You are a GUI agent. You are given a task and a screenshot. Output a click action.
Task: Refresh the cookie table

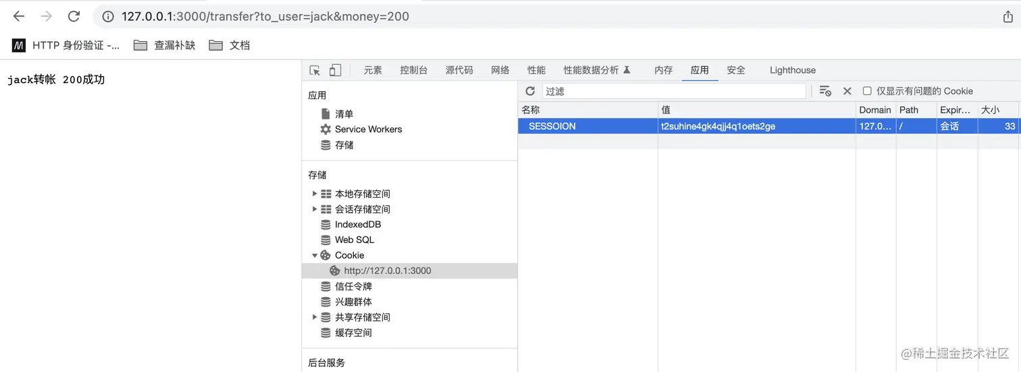point(530,91)
